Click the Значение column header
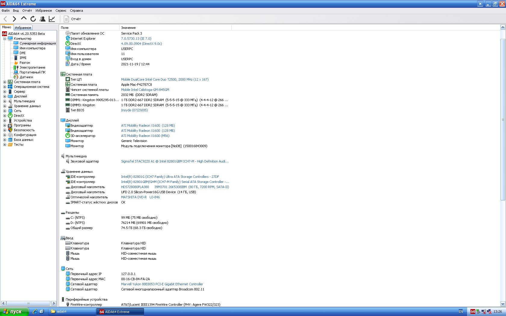506x316 pixels. pyautogui.click(x=175, y=28)
